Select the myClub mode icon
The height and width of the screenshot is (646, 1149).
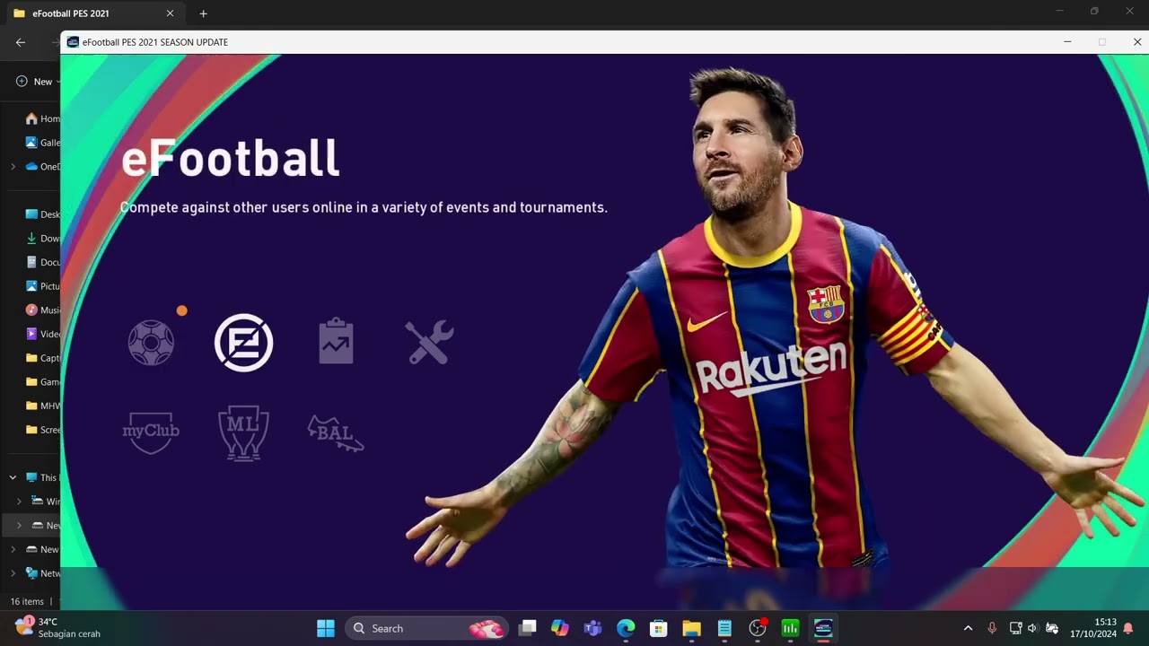click(x=151, y=433)
